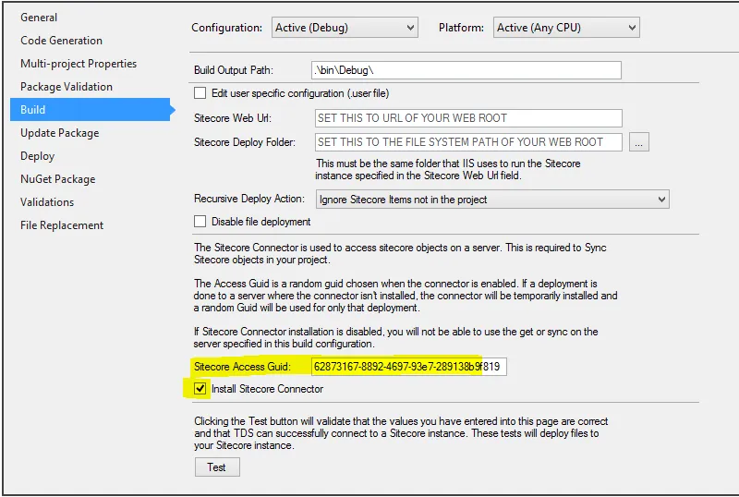Browse for Sitecore Deploy Folder with ellipsis button
The width and height of the screenshot is (739, 497).
[x=639, y=142]
